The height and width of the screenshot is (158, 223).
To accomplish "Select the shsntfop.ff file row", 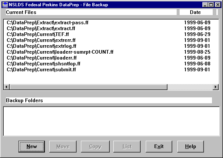I will (111, 64).
